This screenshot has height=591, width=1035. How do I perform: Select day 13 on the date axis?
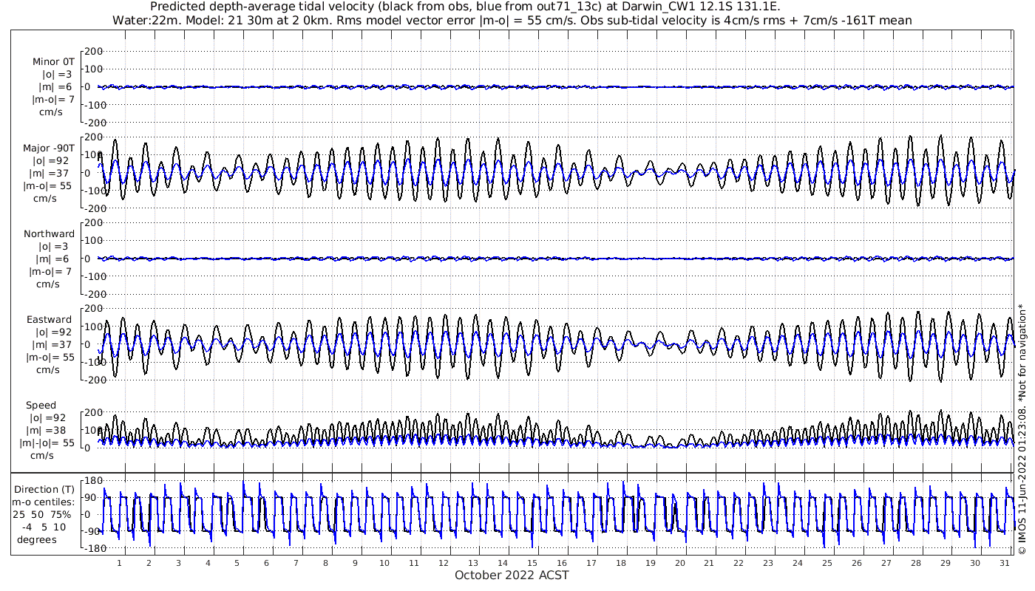tap(473, 563)
